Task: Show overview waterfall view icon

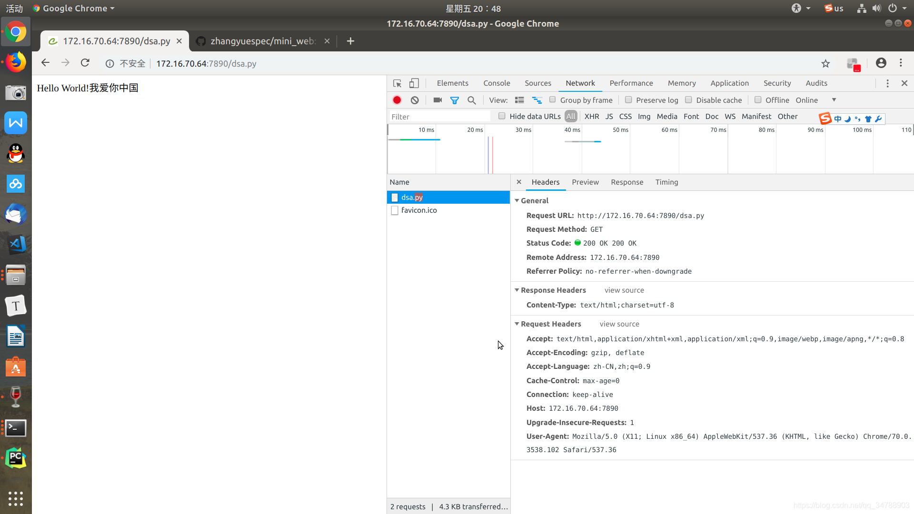Action: (537, 100)
